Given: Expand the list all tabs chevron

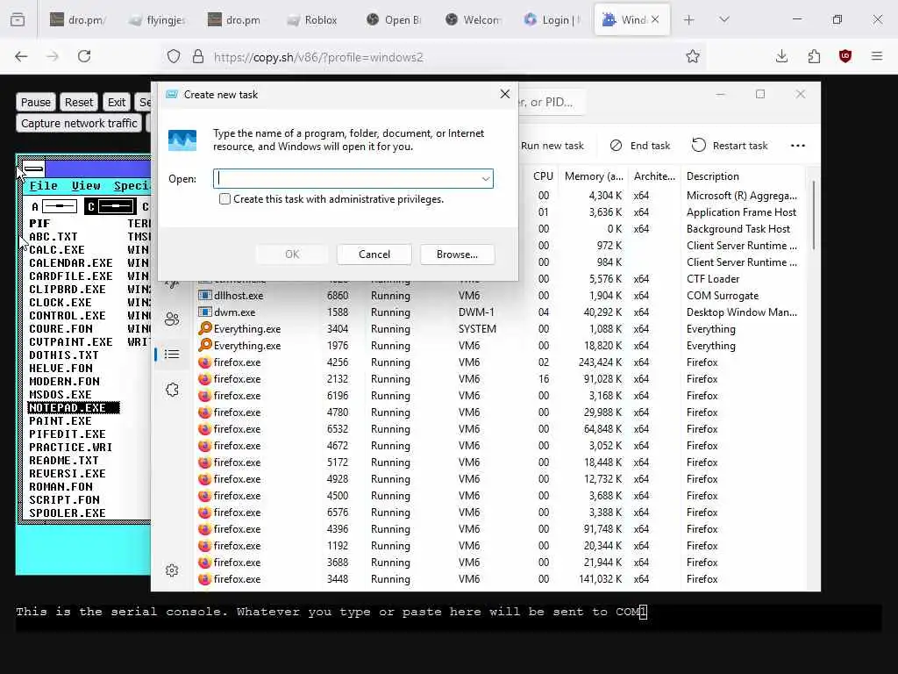Looking at the screenshot, I should click(724, 20).
